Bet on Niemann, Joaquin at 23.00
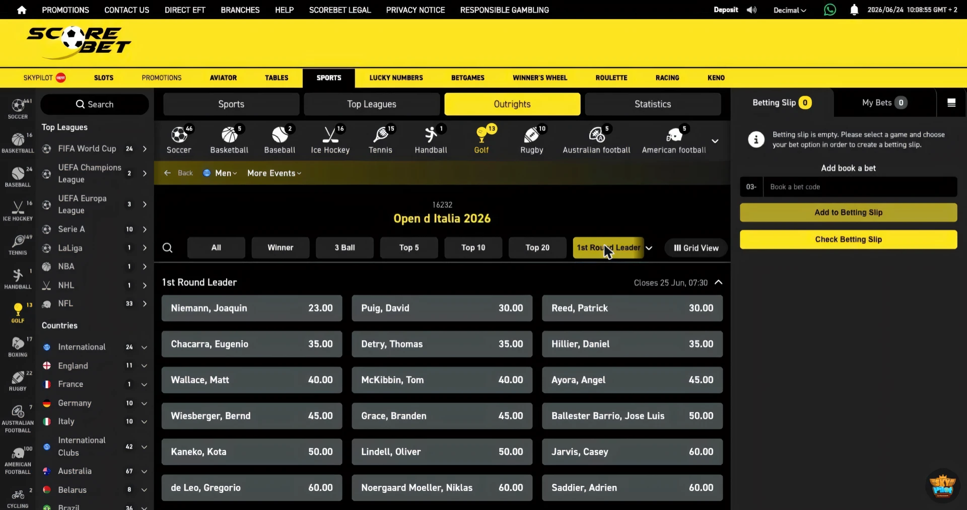967x510 pixels. click(x=252, y=308)
